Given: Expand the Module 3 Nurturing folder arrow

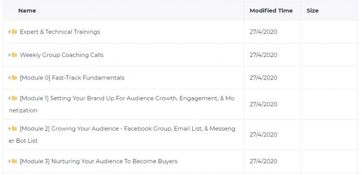Looking at the screenshot, I should click(10, 161).
